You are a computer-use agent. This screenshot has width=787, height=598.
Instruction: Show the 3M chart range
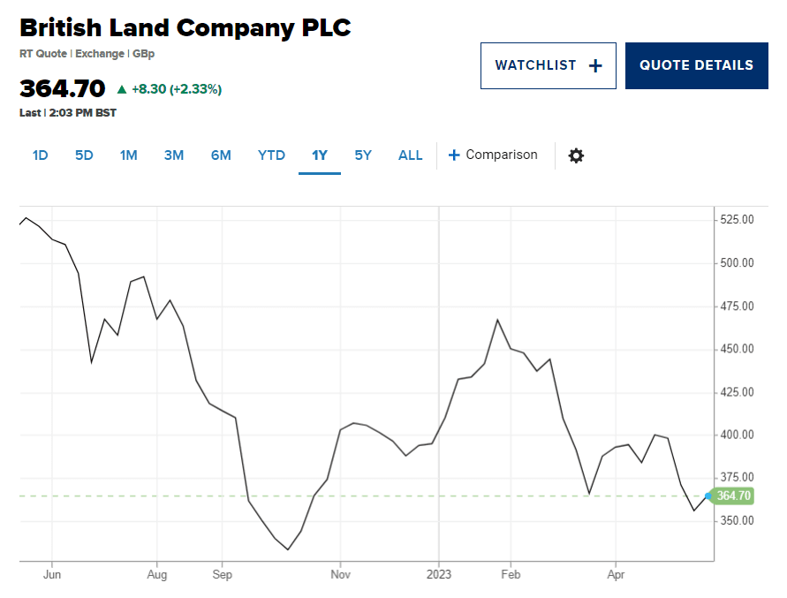174,155
